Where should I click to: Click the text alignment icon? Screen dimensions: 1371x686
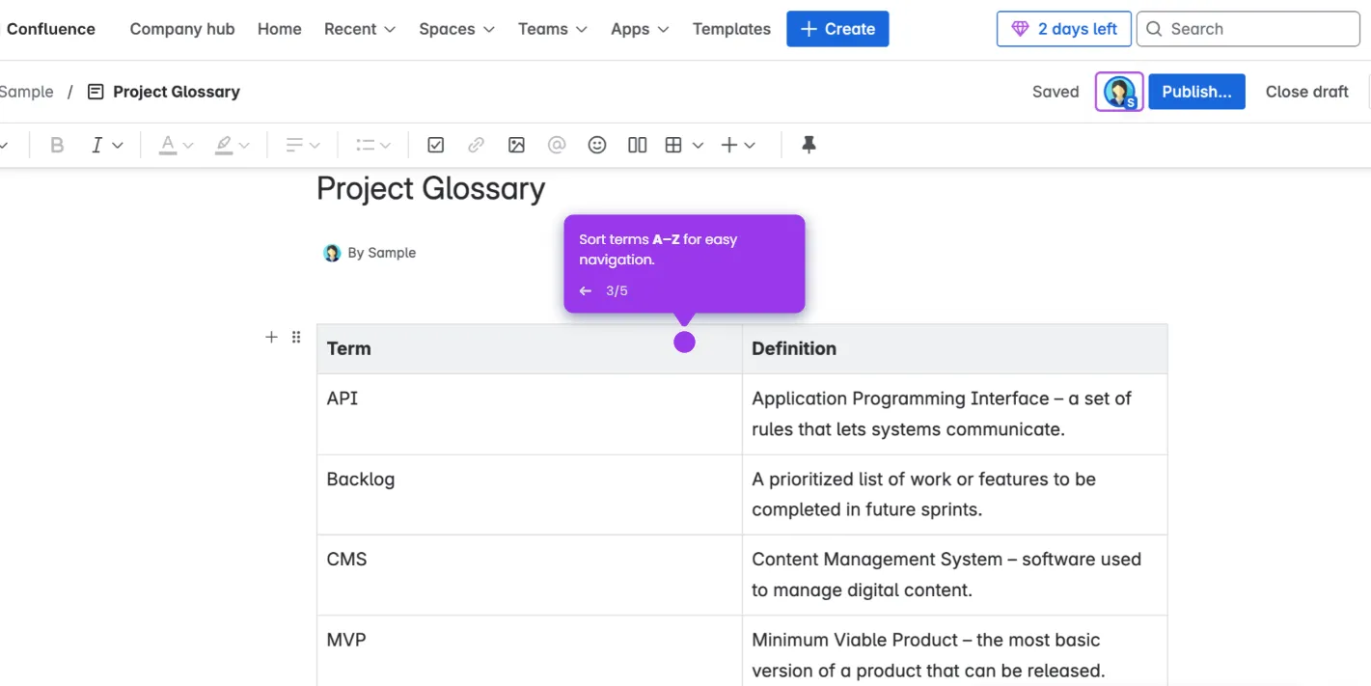pyautogui.click(x=294, y=145)
